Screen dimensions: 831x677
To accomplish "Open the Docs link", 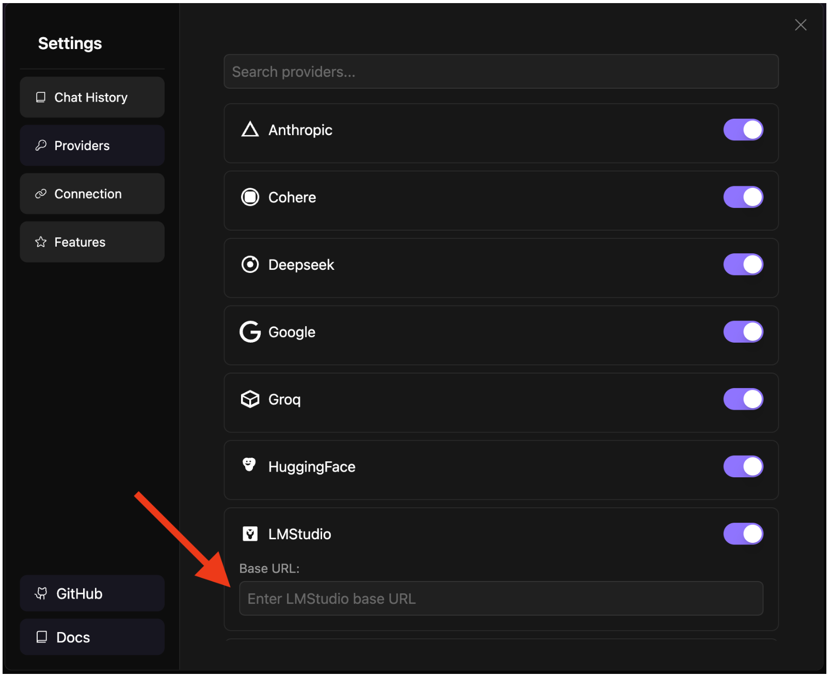I will (92, 637).
